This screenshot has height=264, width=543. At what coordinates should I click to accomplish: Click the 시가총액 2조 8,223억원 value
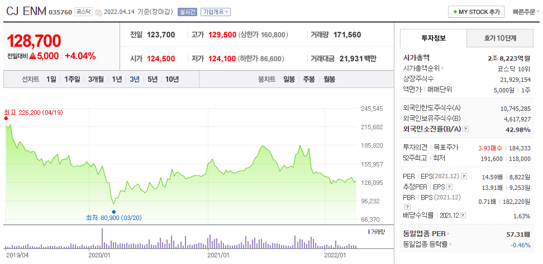point(509,58)
